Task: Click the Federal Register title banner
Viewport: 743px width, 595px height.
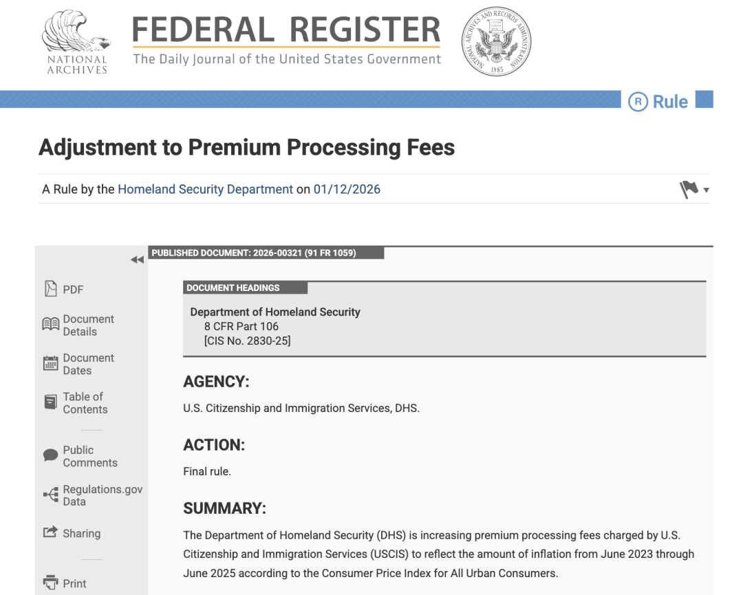Action: coord(286,41)
